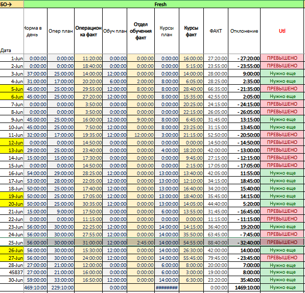Select Операционка факт 7:50:00 for 10-Jun

click(88, 127)
